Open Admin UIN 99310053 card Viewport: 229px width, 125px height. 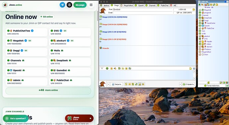pyautogui.click(x=27, y=82)
